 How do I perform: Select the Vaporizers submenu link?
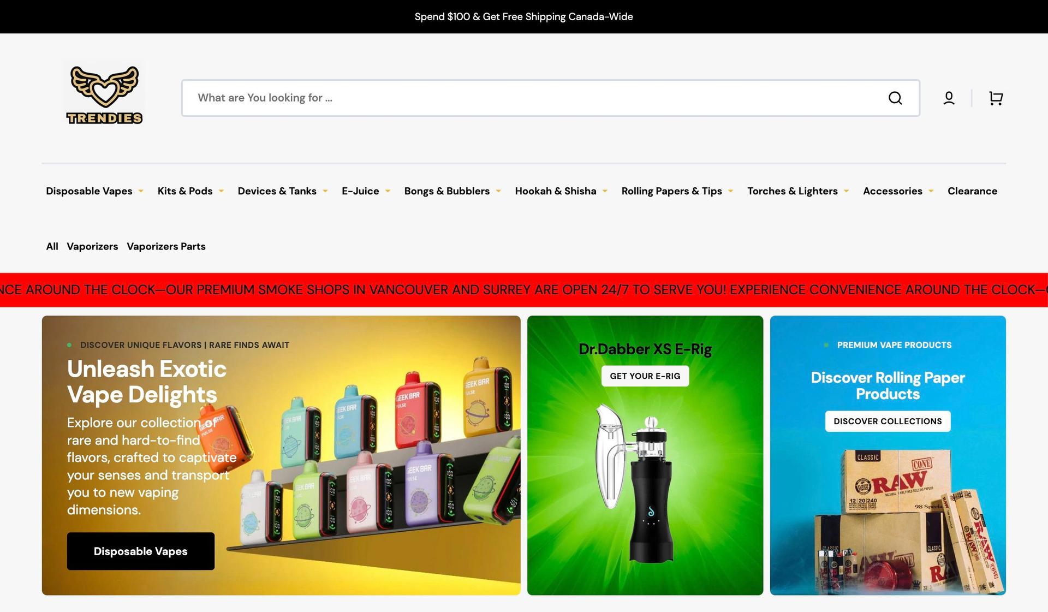coord(92,246)
